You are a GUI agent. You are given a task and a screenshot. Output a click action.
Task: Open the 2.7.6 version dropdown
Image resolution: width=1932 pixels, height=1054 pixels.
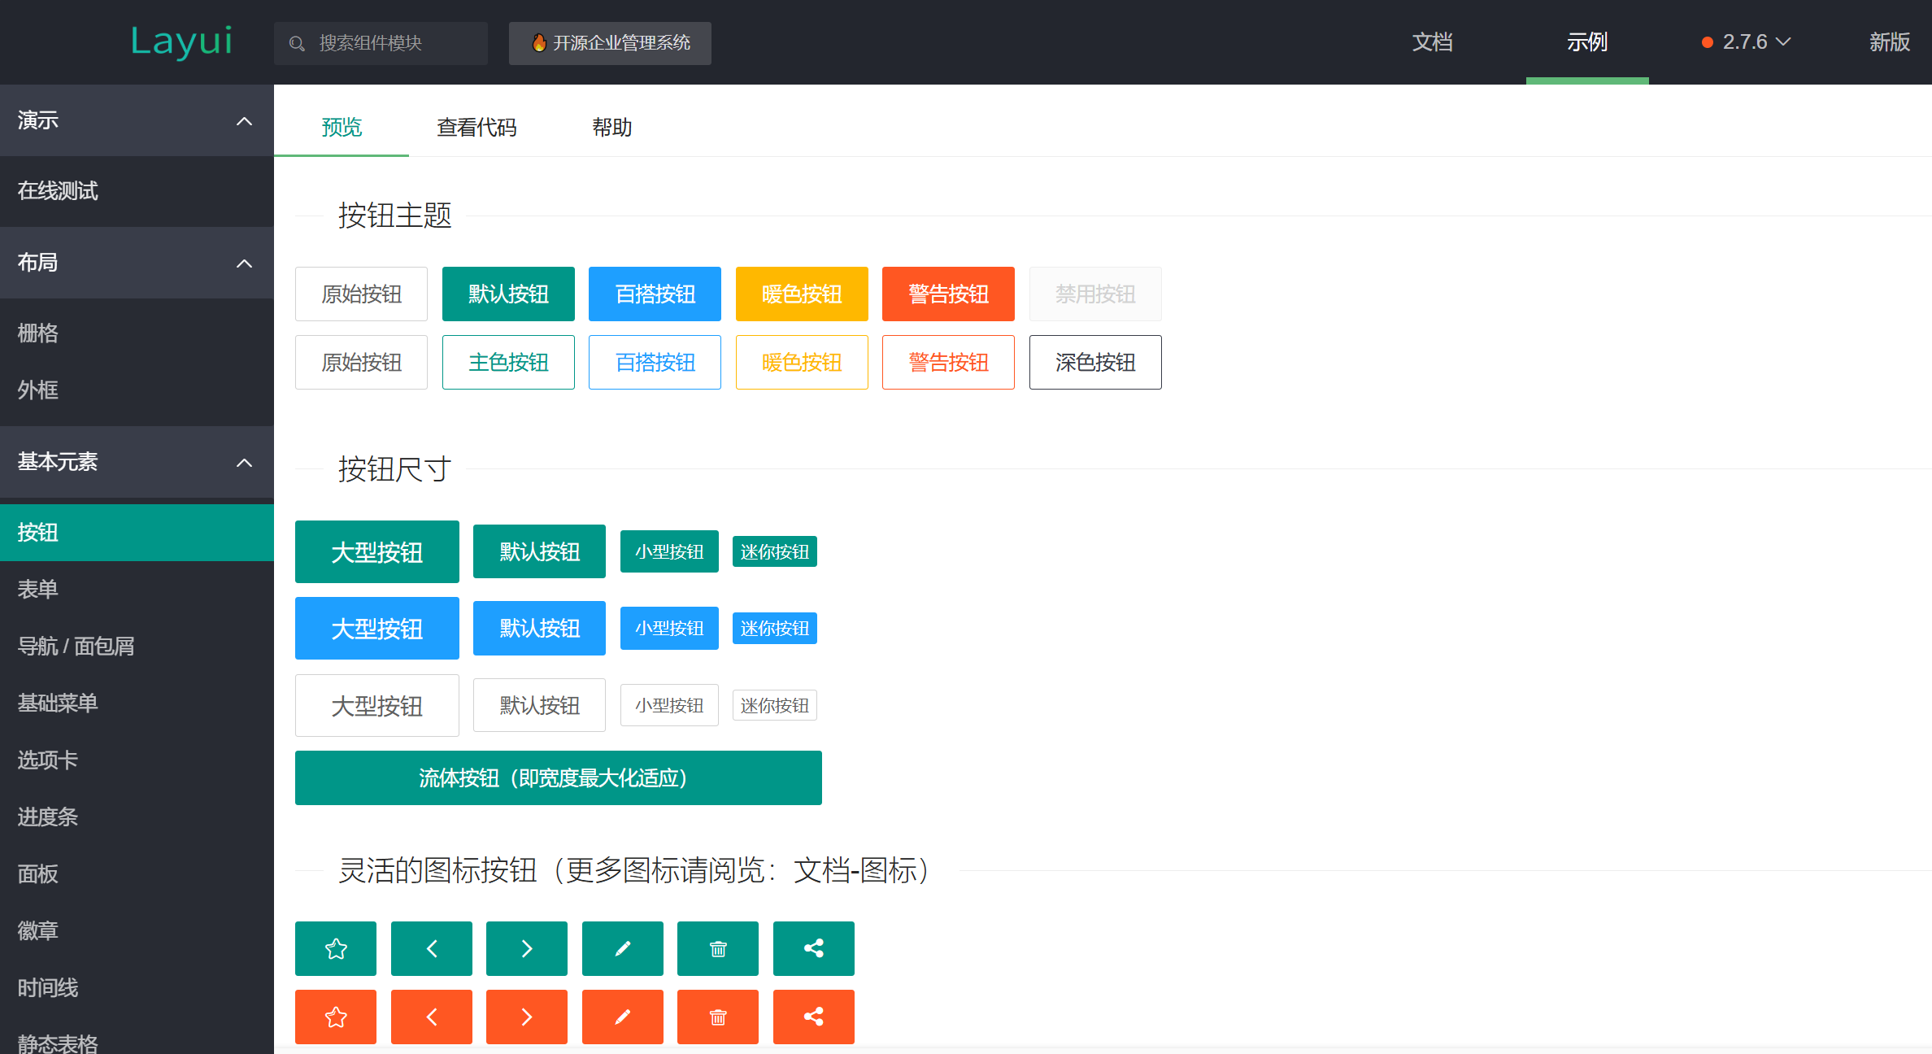1745,41
